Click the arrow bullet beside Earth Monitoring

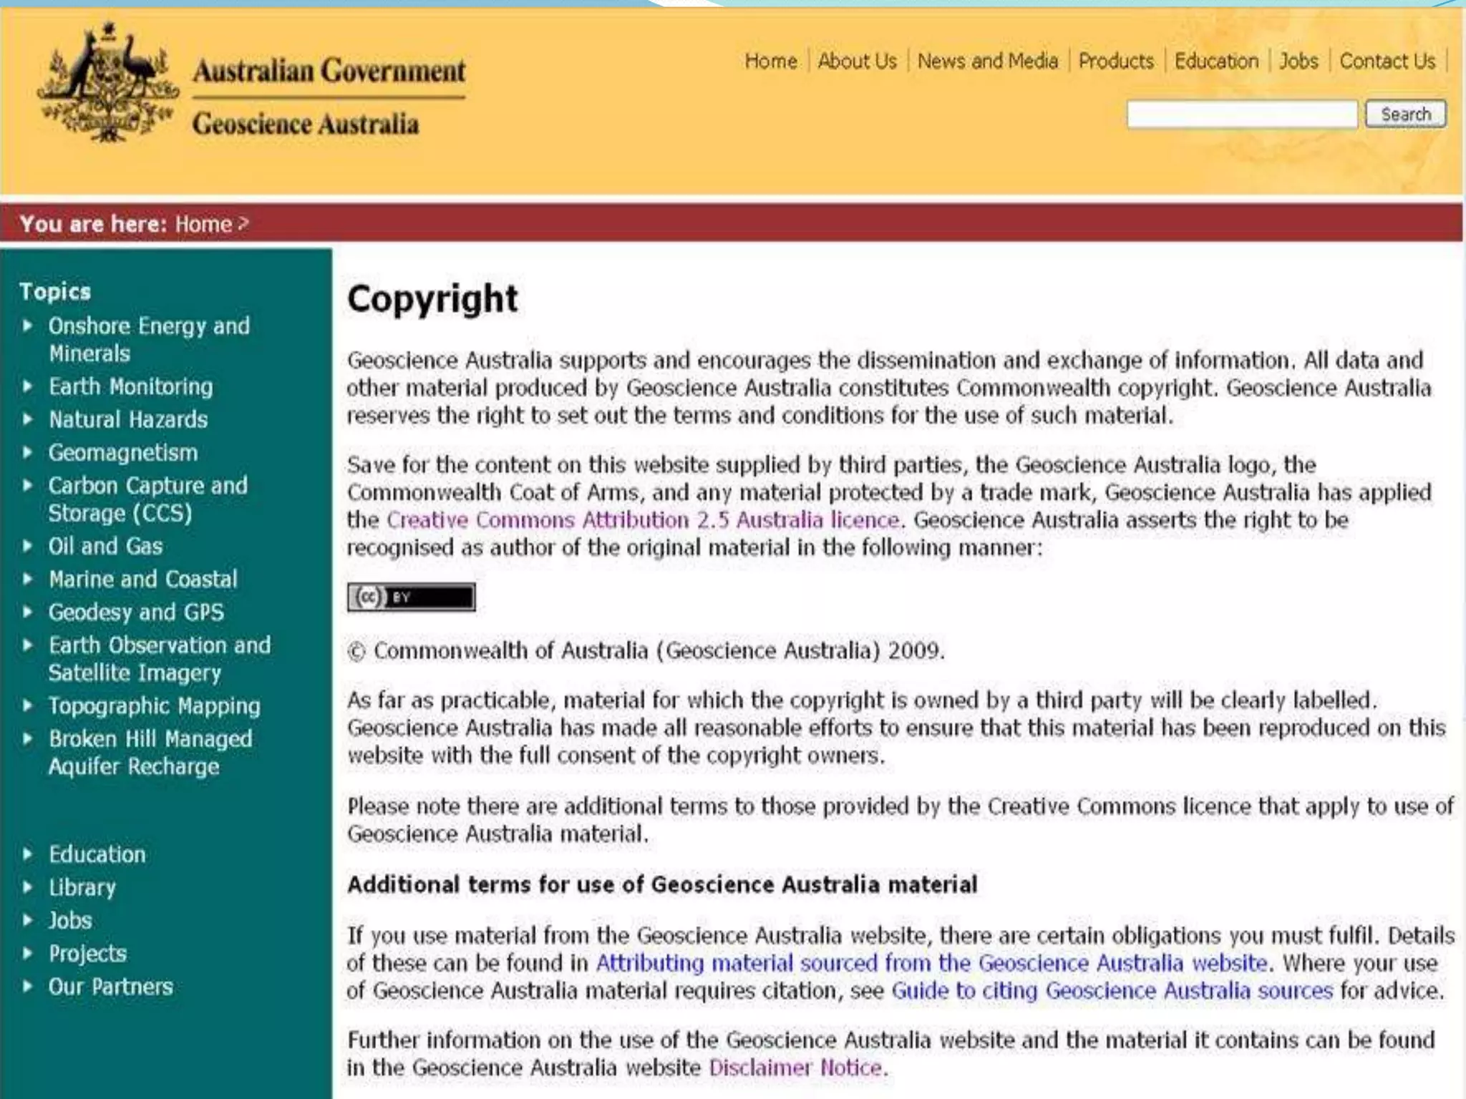pos(28,386)
